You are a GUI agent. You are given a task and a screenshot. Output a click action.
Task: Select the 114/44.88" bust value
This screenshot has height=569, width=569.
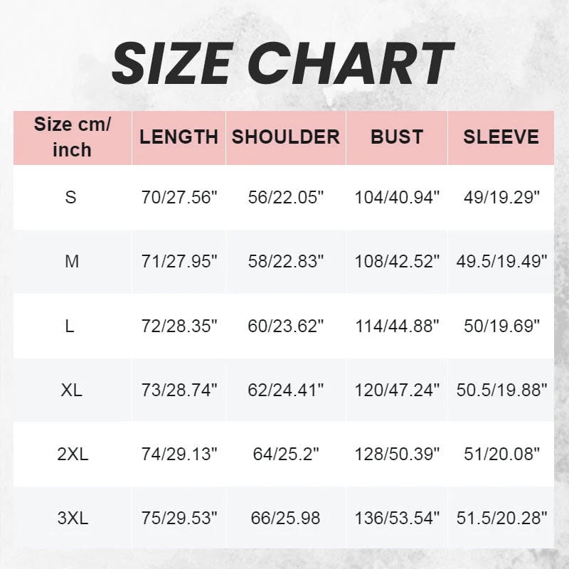coord(397,326)
